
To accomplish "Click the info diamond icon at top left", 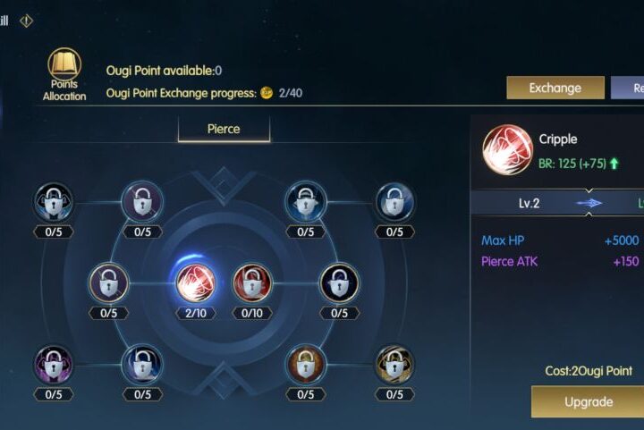I will pyautogui.click(x=26, y=21).
